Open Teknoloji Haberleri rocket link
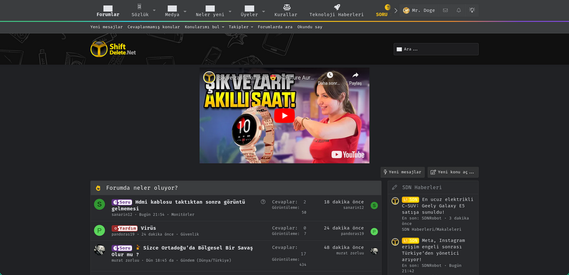Screen dimensions: 569x275 (x=336, y=11)
